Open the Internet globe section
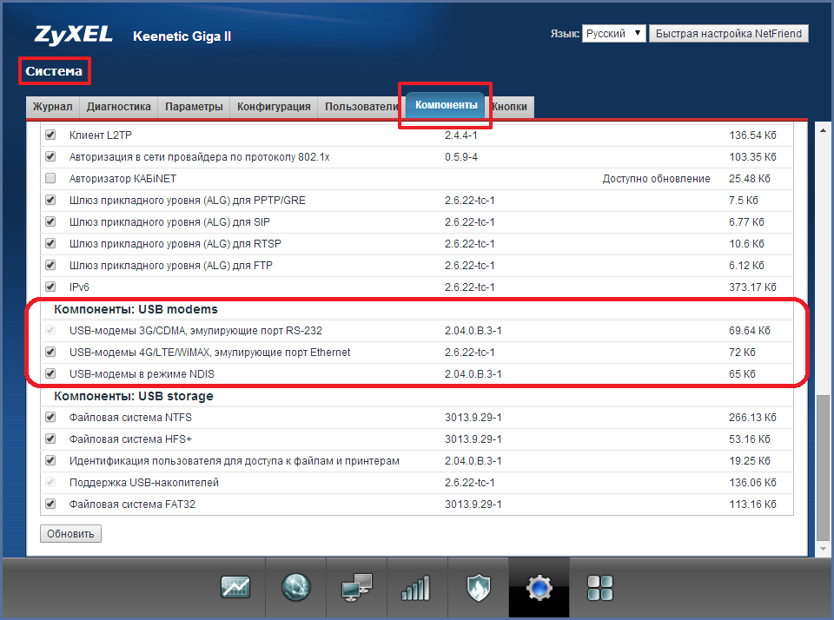Image resolution: width=834 pixels, height=620 pixels. click(x=295, y=588)
